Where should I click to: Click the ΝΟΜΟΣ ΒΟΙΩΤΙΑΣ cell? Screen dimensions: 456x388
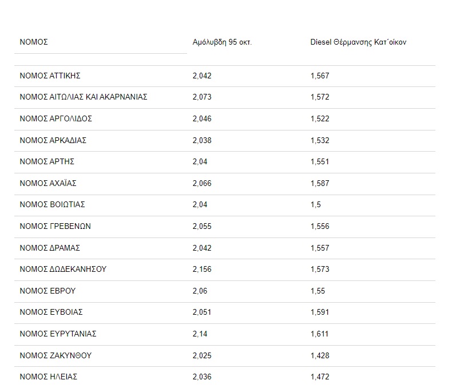pyautogui.click(x=52, y=205)
